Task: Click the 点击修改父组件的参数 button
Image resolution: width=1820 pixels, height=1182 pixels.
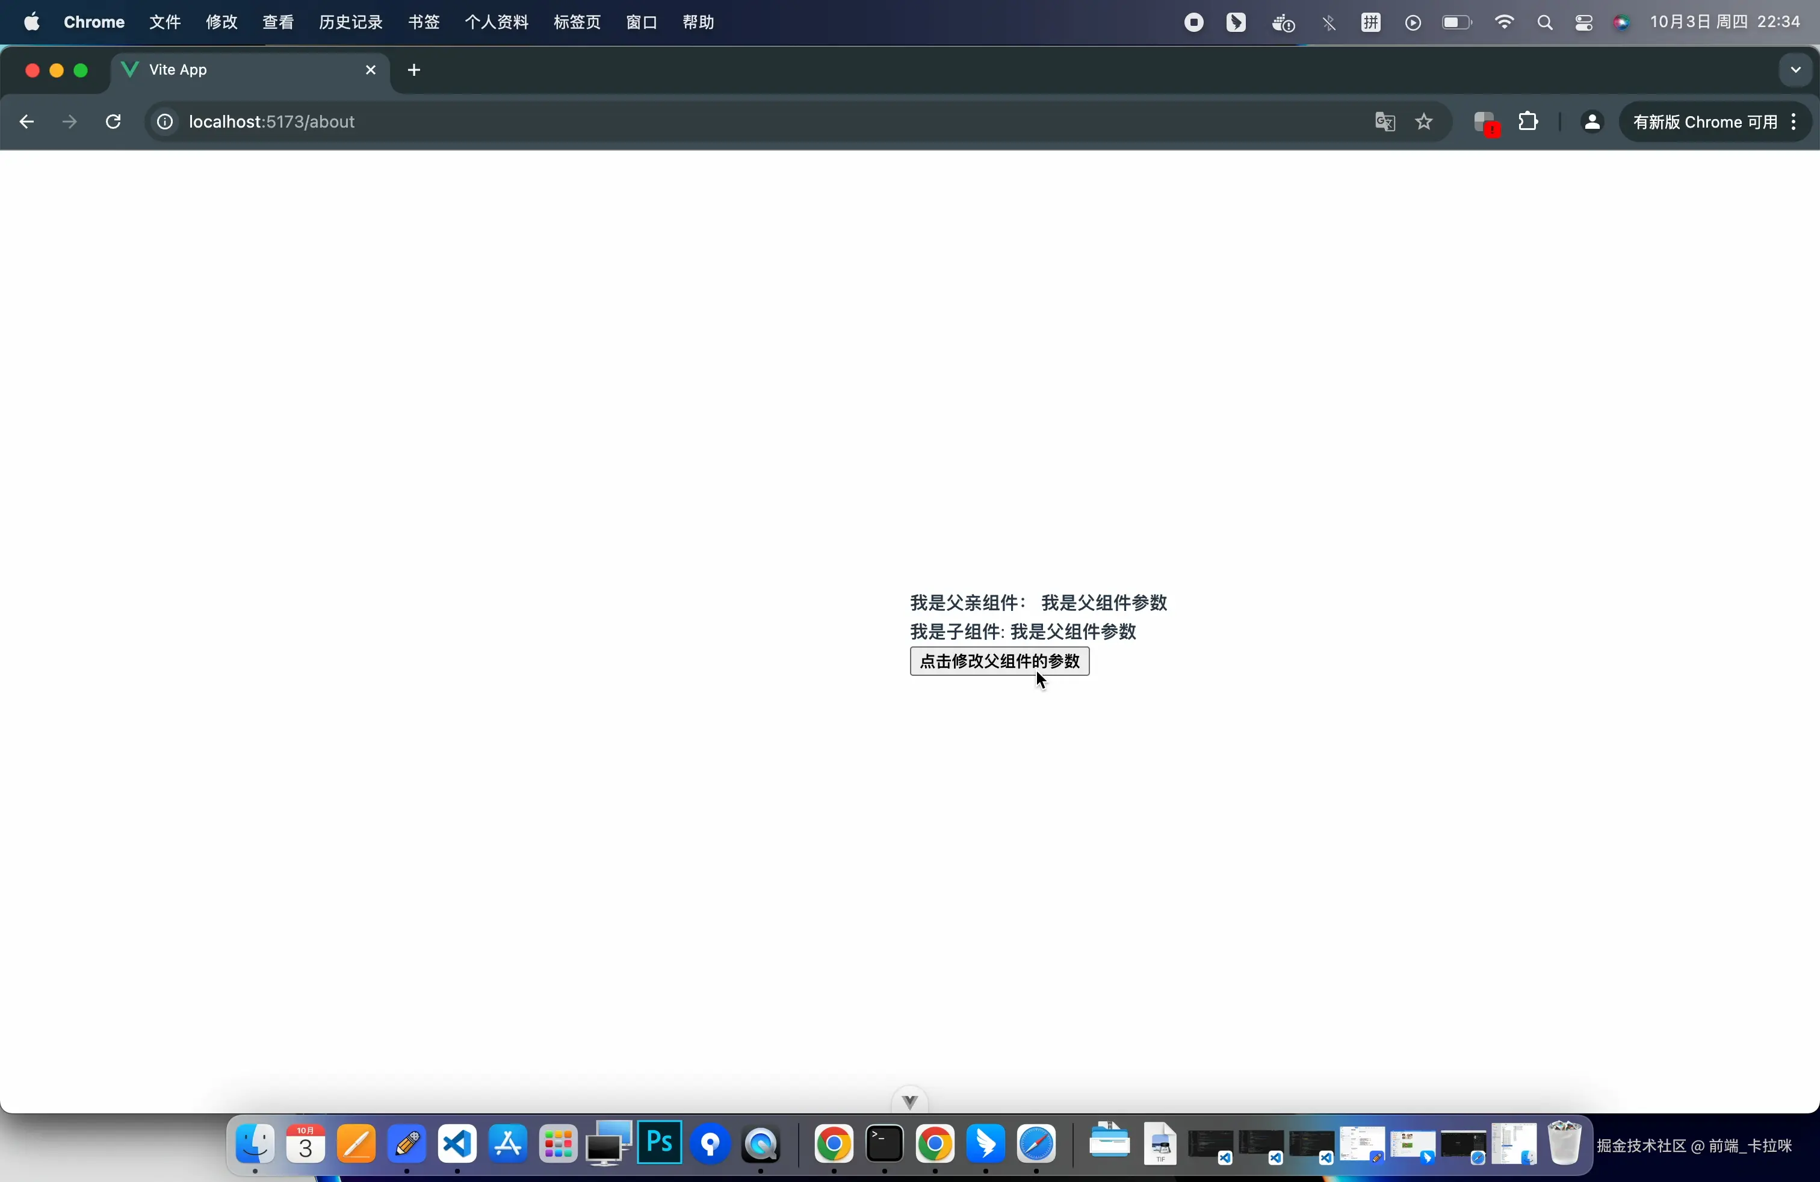Action: coord(998,662)
